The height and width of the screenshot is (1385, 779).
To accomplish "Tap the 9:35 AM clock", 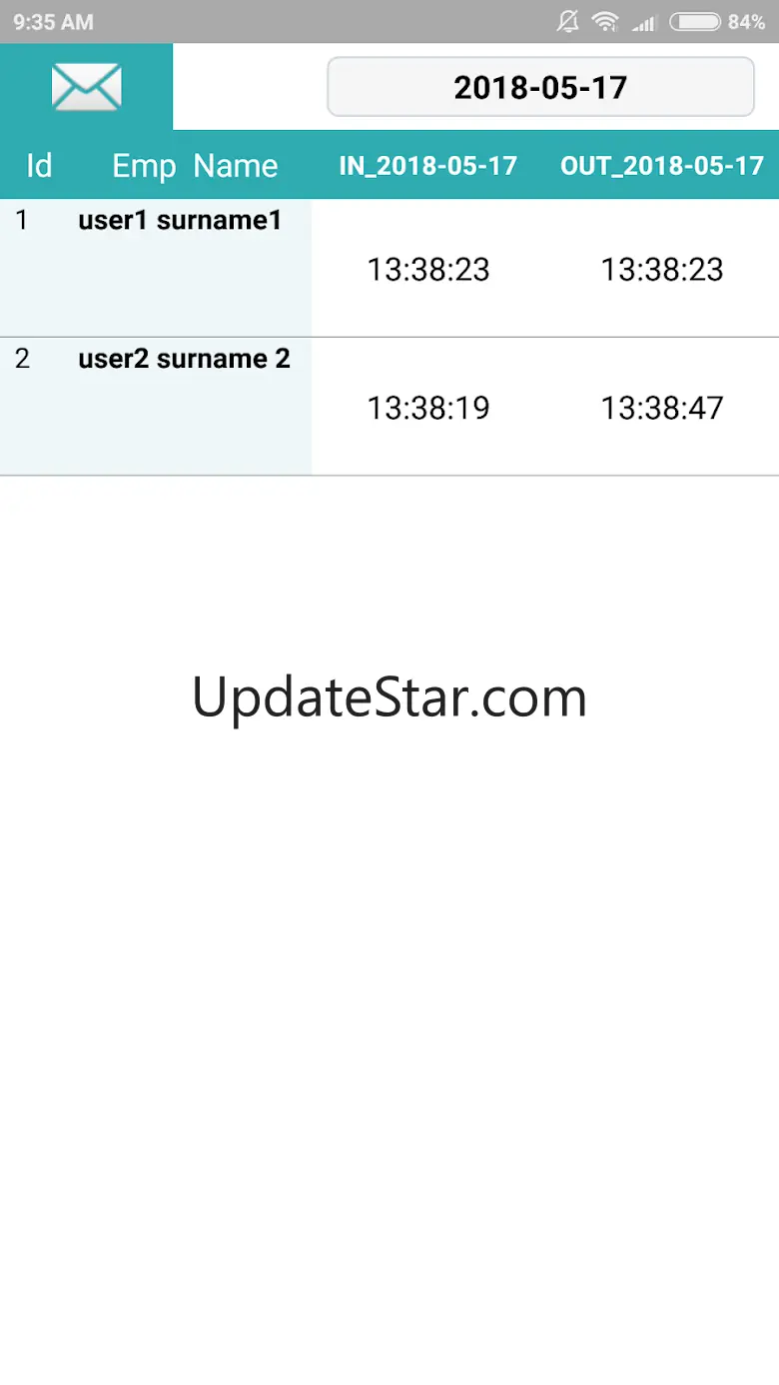I will pos(53,22).
